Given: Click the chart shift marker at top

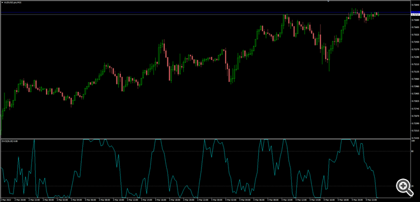Looking at the screenshot, I should [328, 1].
